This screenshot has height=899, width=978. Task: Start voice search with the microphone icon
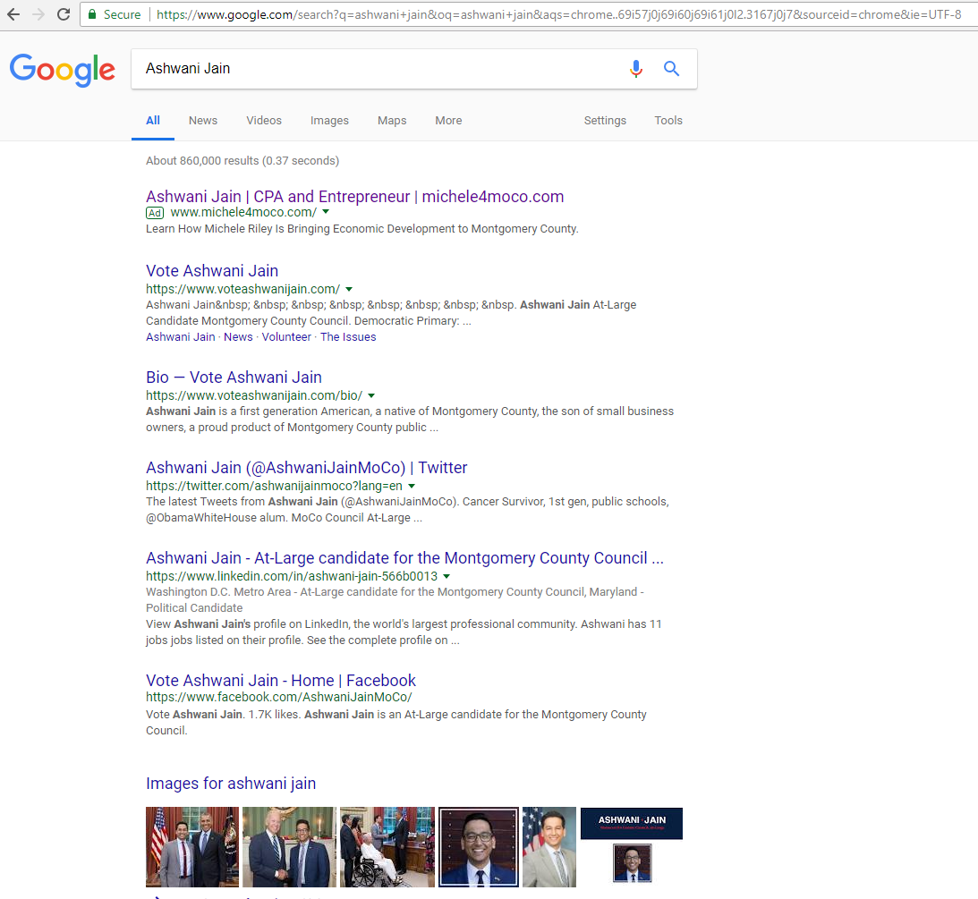[635, 69]
